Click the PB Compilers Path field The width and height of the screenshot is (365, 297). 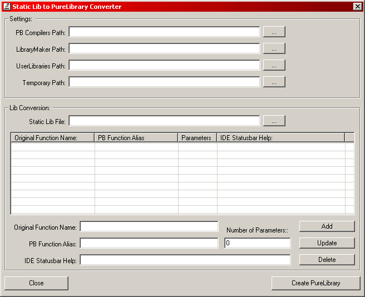pyautogui.click(x=164, y=32)
